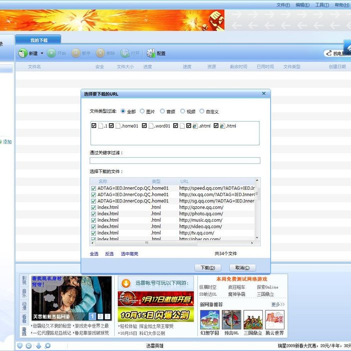Uncheck the .1 extension checkbox
351x351 pixels.
click(94, 126)
